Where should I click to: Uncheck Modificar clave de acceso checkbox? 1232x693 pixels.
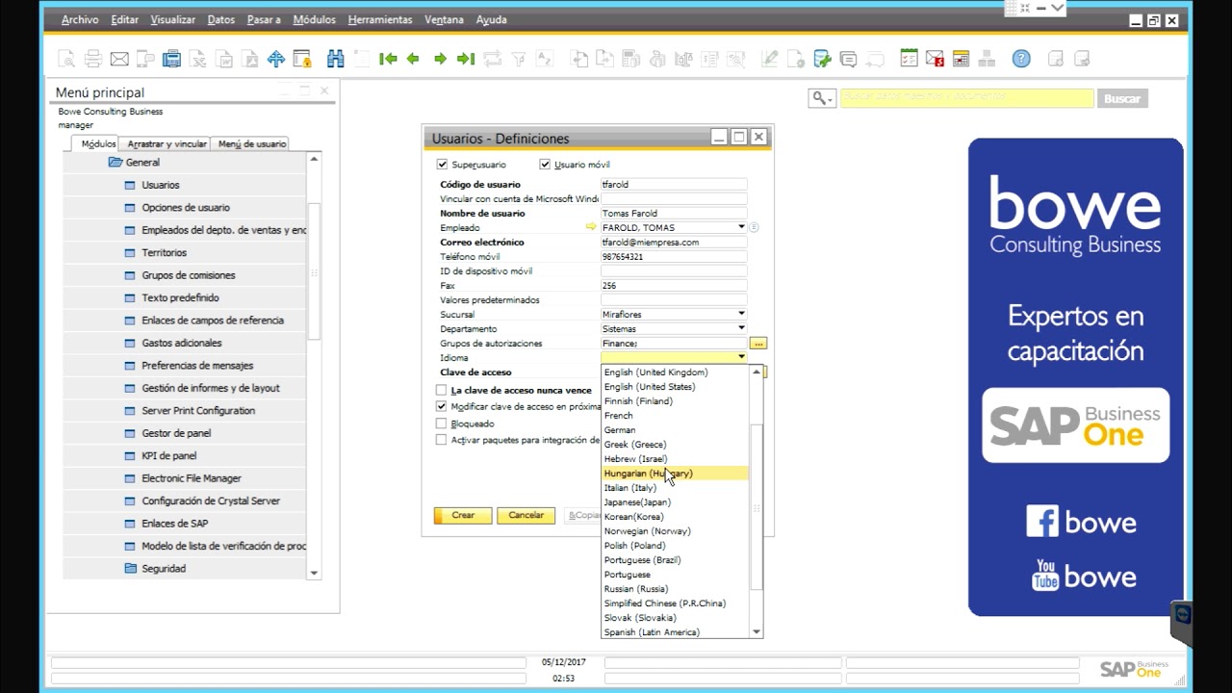[x=442, y=407]
